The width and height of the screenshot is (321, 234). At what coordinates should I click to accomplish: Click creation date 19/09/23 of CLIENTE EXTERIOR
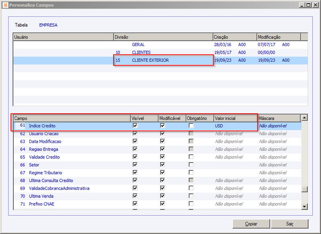pyautogui.click(x=223, y=60)
